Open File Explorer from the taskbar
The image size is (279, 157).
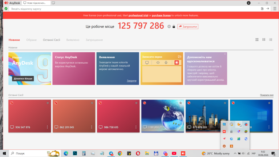pos(147,153)
